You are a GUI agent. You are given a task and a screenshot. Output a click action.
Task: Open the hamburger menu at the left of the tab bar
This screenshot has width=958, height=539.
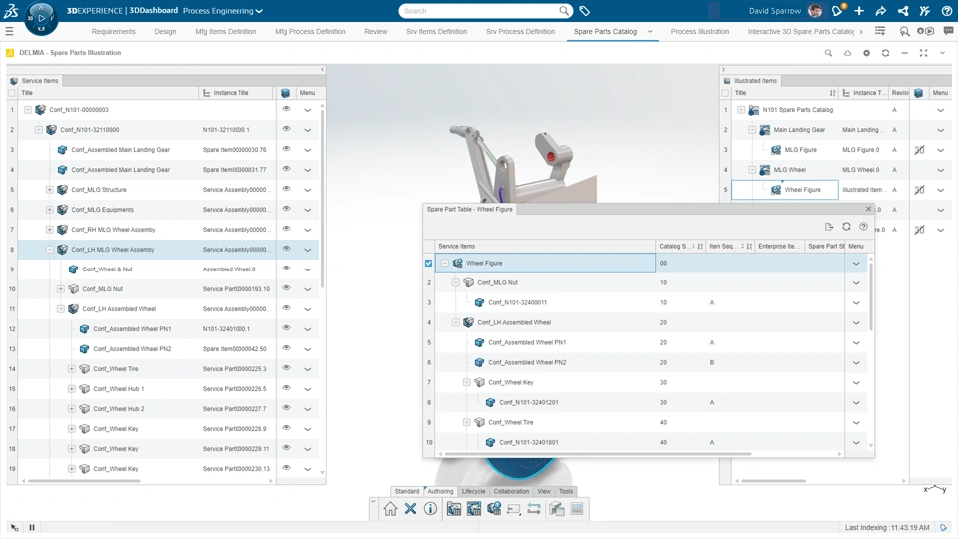pos(9,31)
